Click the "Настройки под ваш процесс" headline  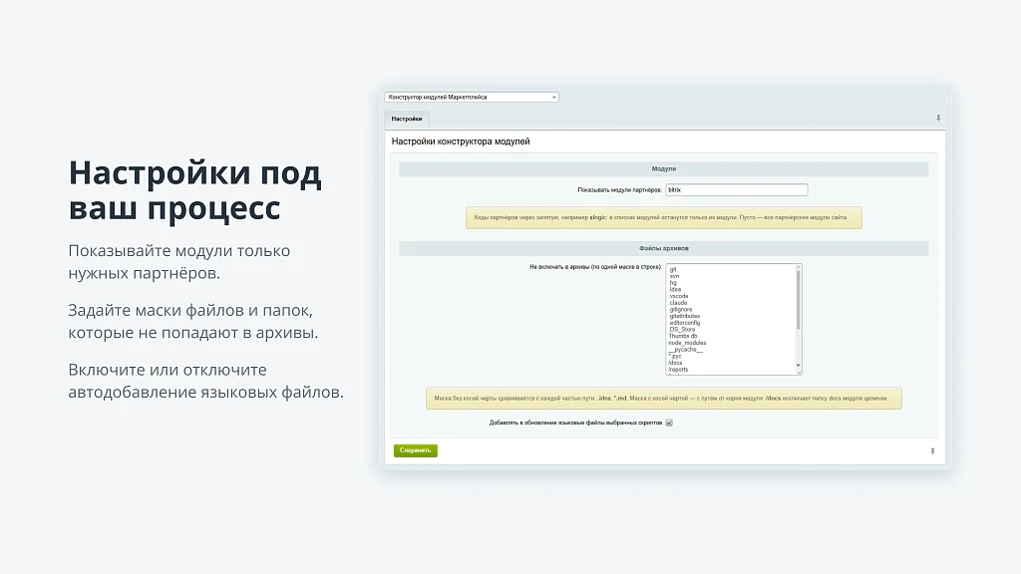point(194,190)
